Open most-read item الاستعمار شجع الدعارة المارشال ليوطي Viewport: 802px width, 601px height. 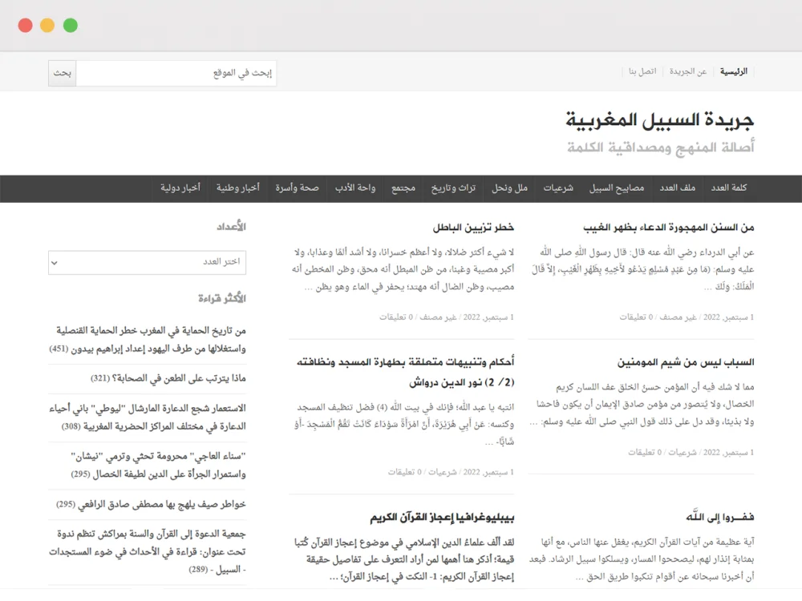tap(148, 417)
